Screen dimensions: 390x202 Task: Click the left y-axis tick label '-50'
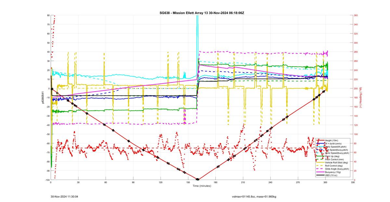(47, 134)
